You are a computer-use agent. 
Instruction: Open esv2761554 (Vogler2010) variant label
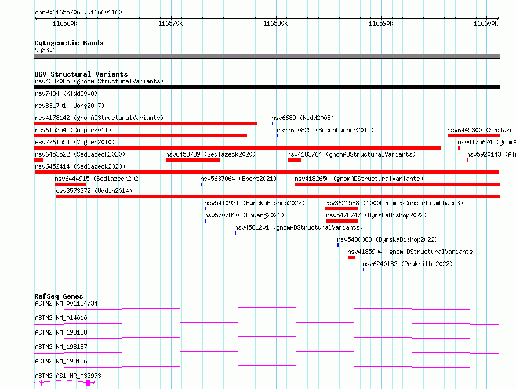click(75, 142)
